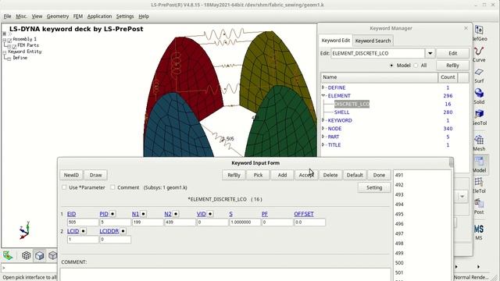Select hidden-line cube display mode icon
Screen dimensions: 500x281
click(52, 255)
